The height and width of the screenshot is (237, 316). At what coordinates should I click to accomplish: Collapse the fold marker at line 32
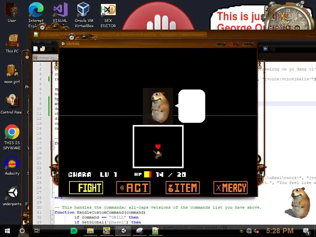click(52, 217)
